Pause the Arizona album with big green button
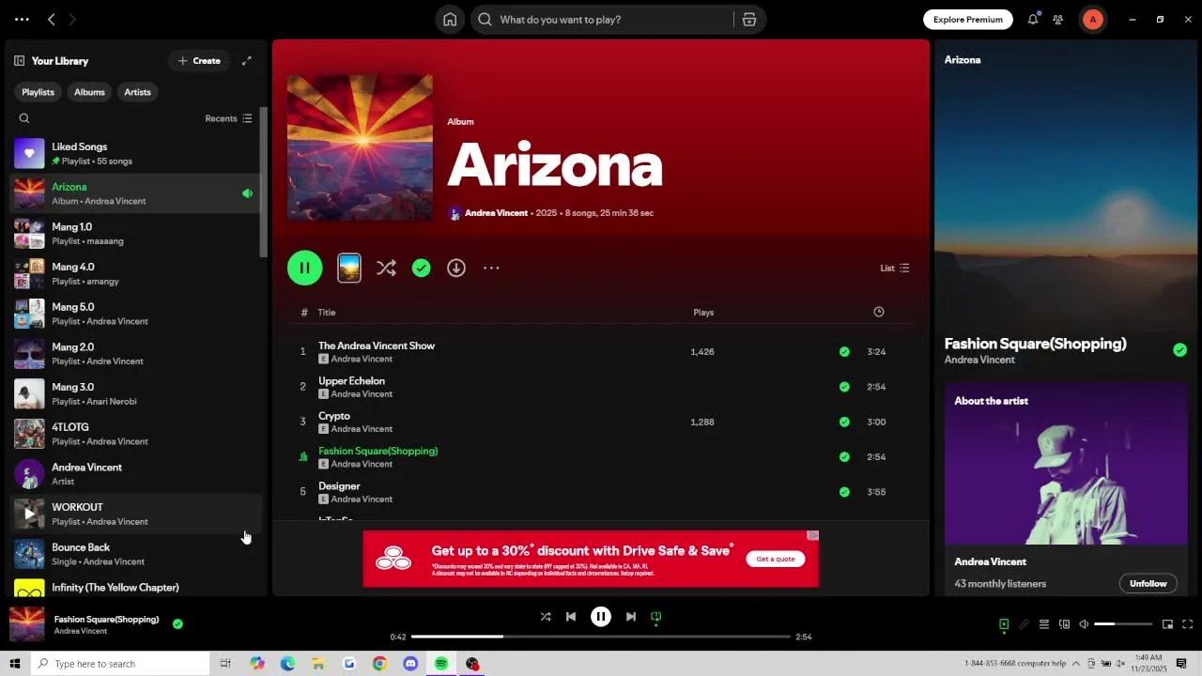 (305, 269)
